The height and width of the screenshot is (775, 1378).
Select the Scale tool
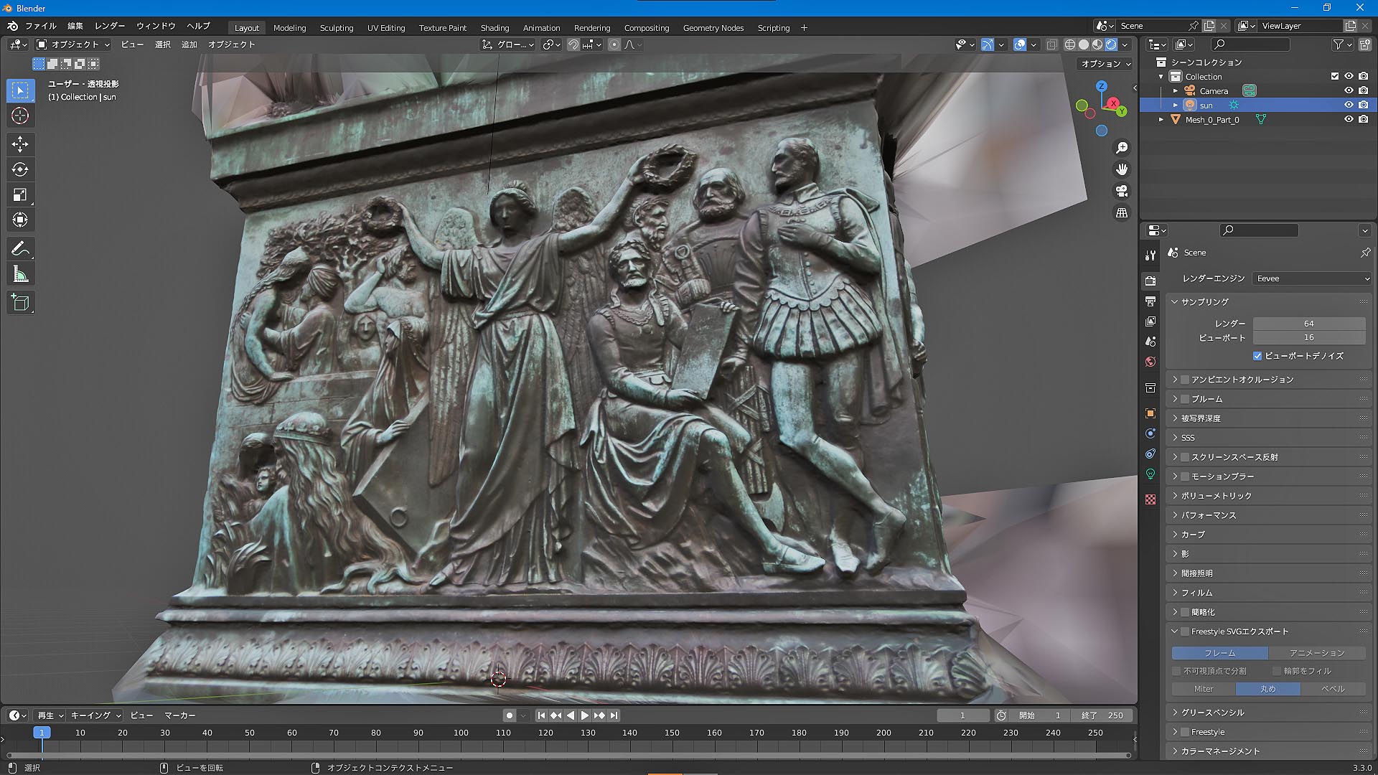click(x=20, y=194)
